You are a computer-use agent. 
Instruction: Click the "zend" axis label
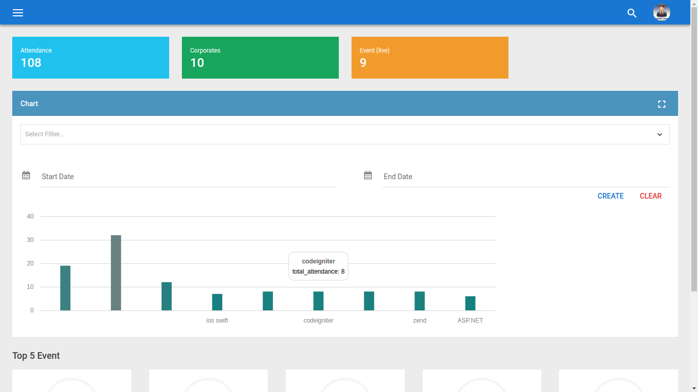click(420, 321)
